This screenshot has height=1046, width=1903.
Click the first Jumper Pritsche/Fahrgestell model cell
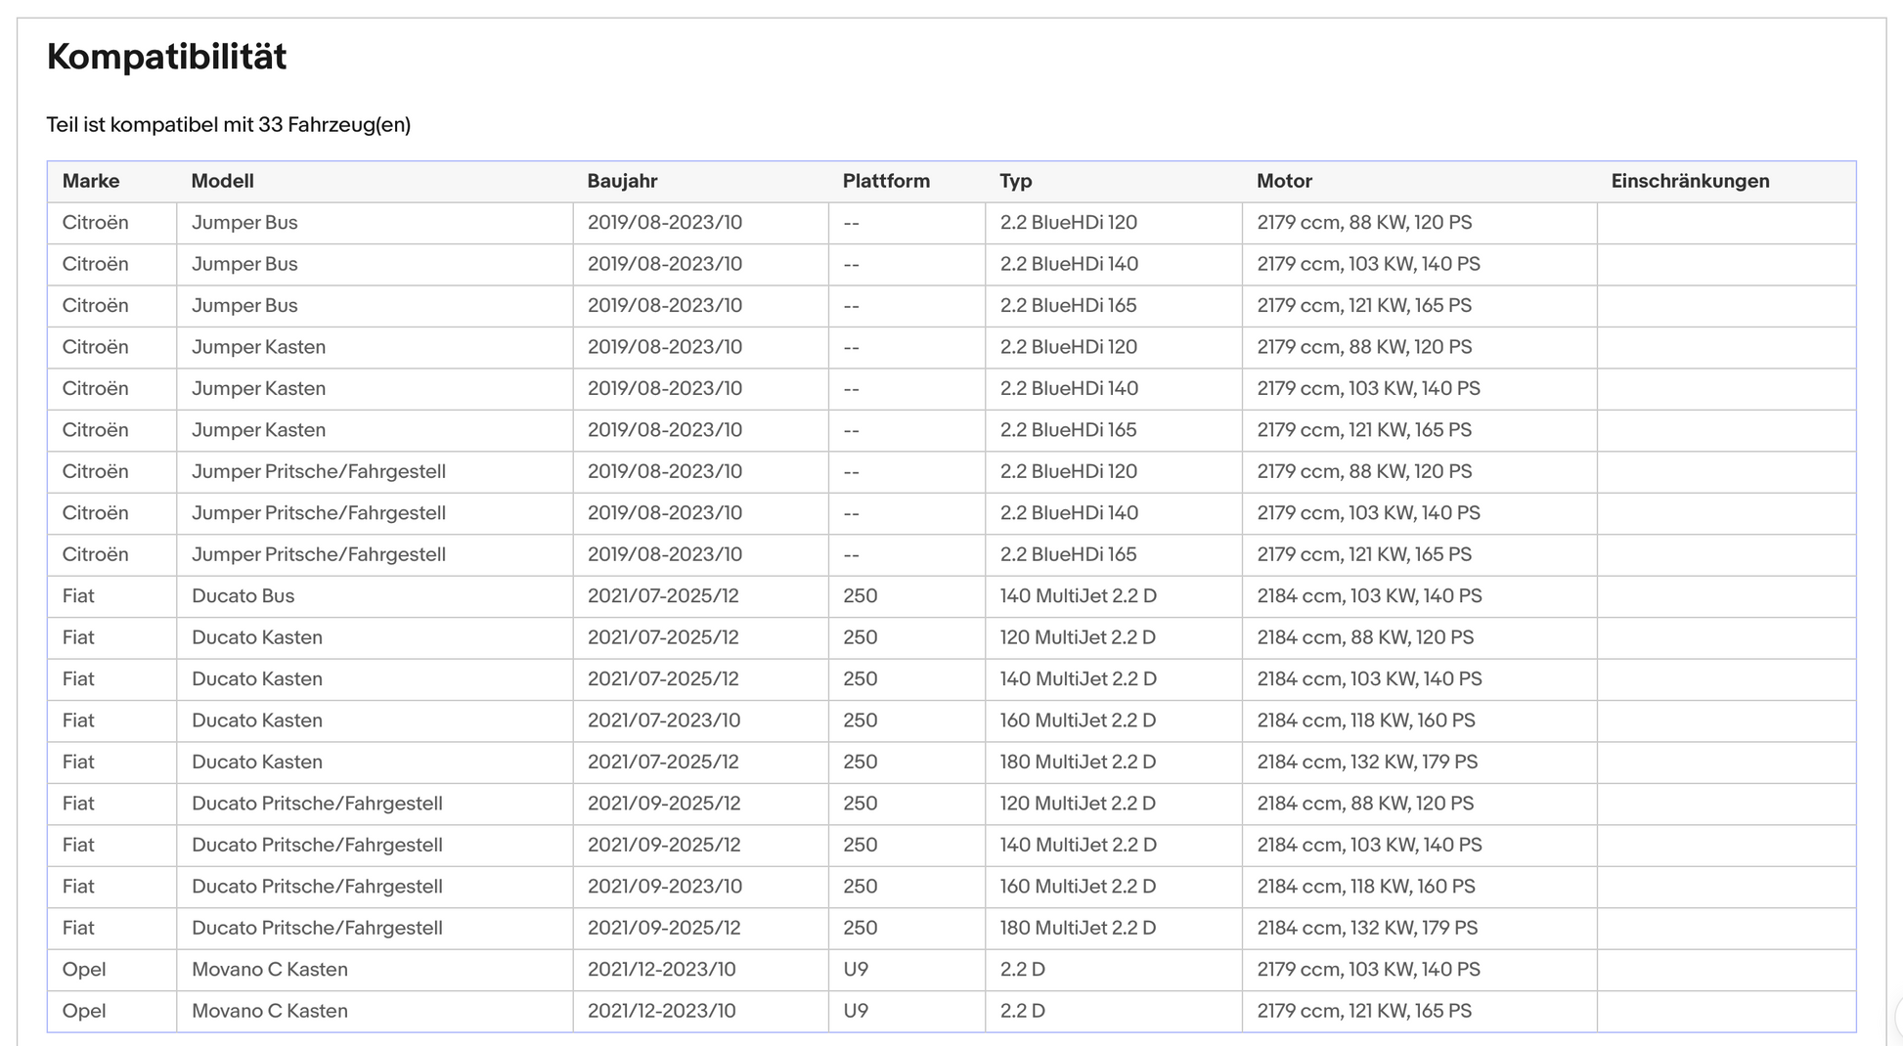[x=375, y=472]
